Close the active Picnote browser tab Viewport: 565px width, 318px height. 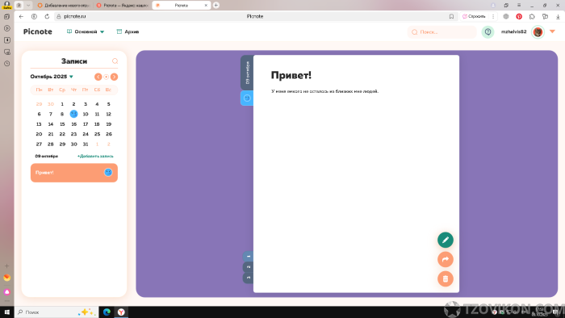(206, 6)
